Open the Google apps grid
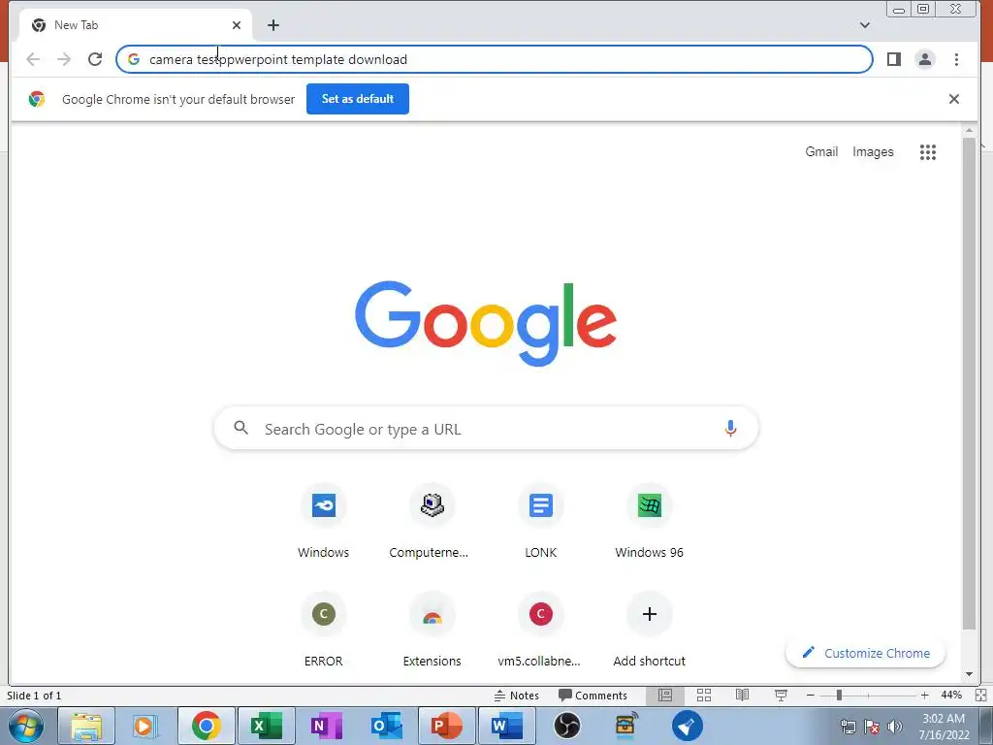Image resolution: width=993 pixels, height=745 pixels. coord(928,152)
